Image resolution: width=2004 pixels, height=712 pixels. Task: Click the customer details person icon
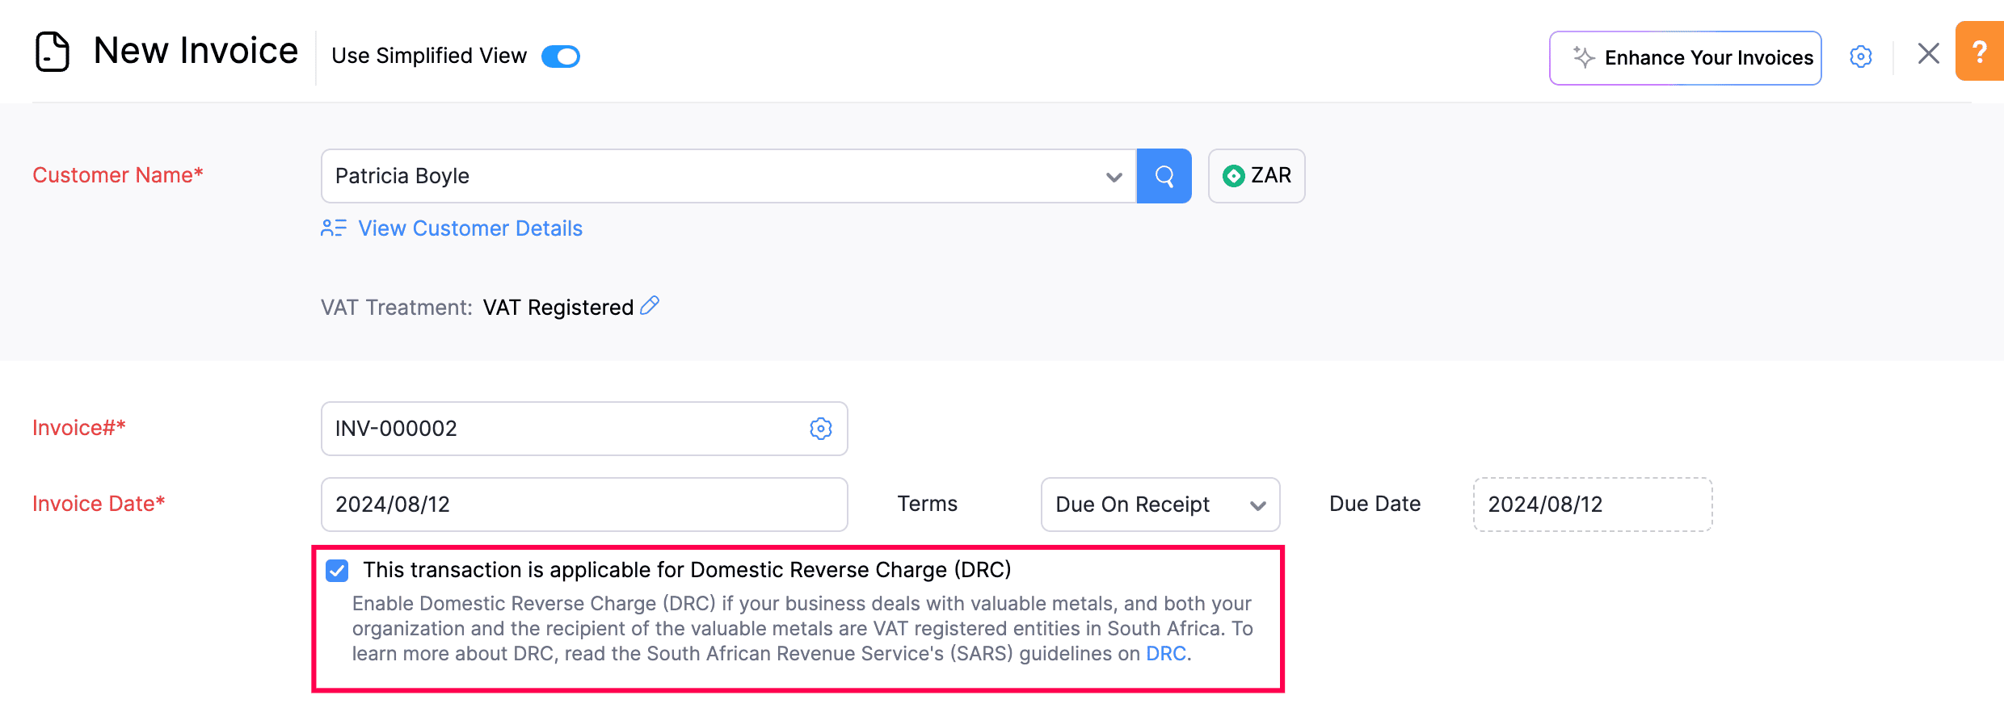[333, 228]
